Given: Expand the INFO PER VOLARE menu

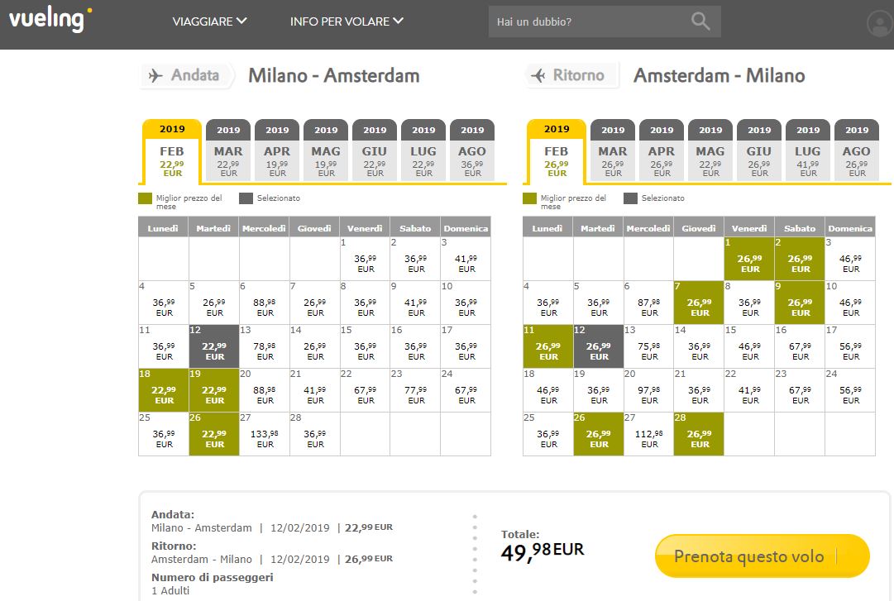Looking at the screenshot, I should [x=347, y=21].
